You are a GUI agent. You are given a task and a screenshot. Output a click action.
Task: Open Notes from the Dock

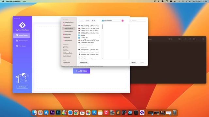[100, 113]
